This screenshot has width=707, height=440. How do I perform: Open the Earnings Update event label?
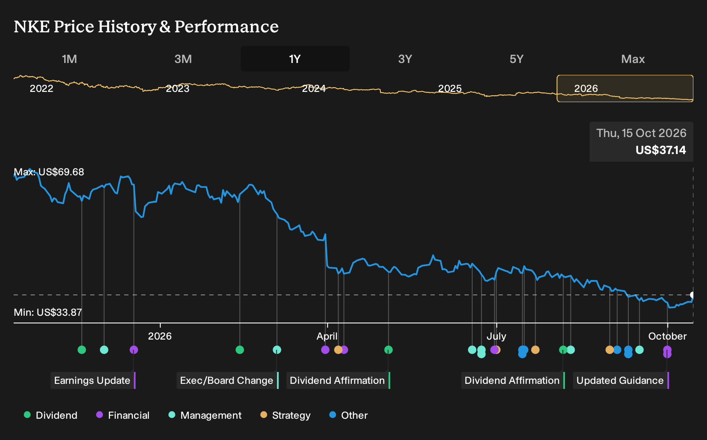coord(93,380)
